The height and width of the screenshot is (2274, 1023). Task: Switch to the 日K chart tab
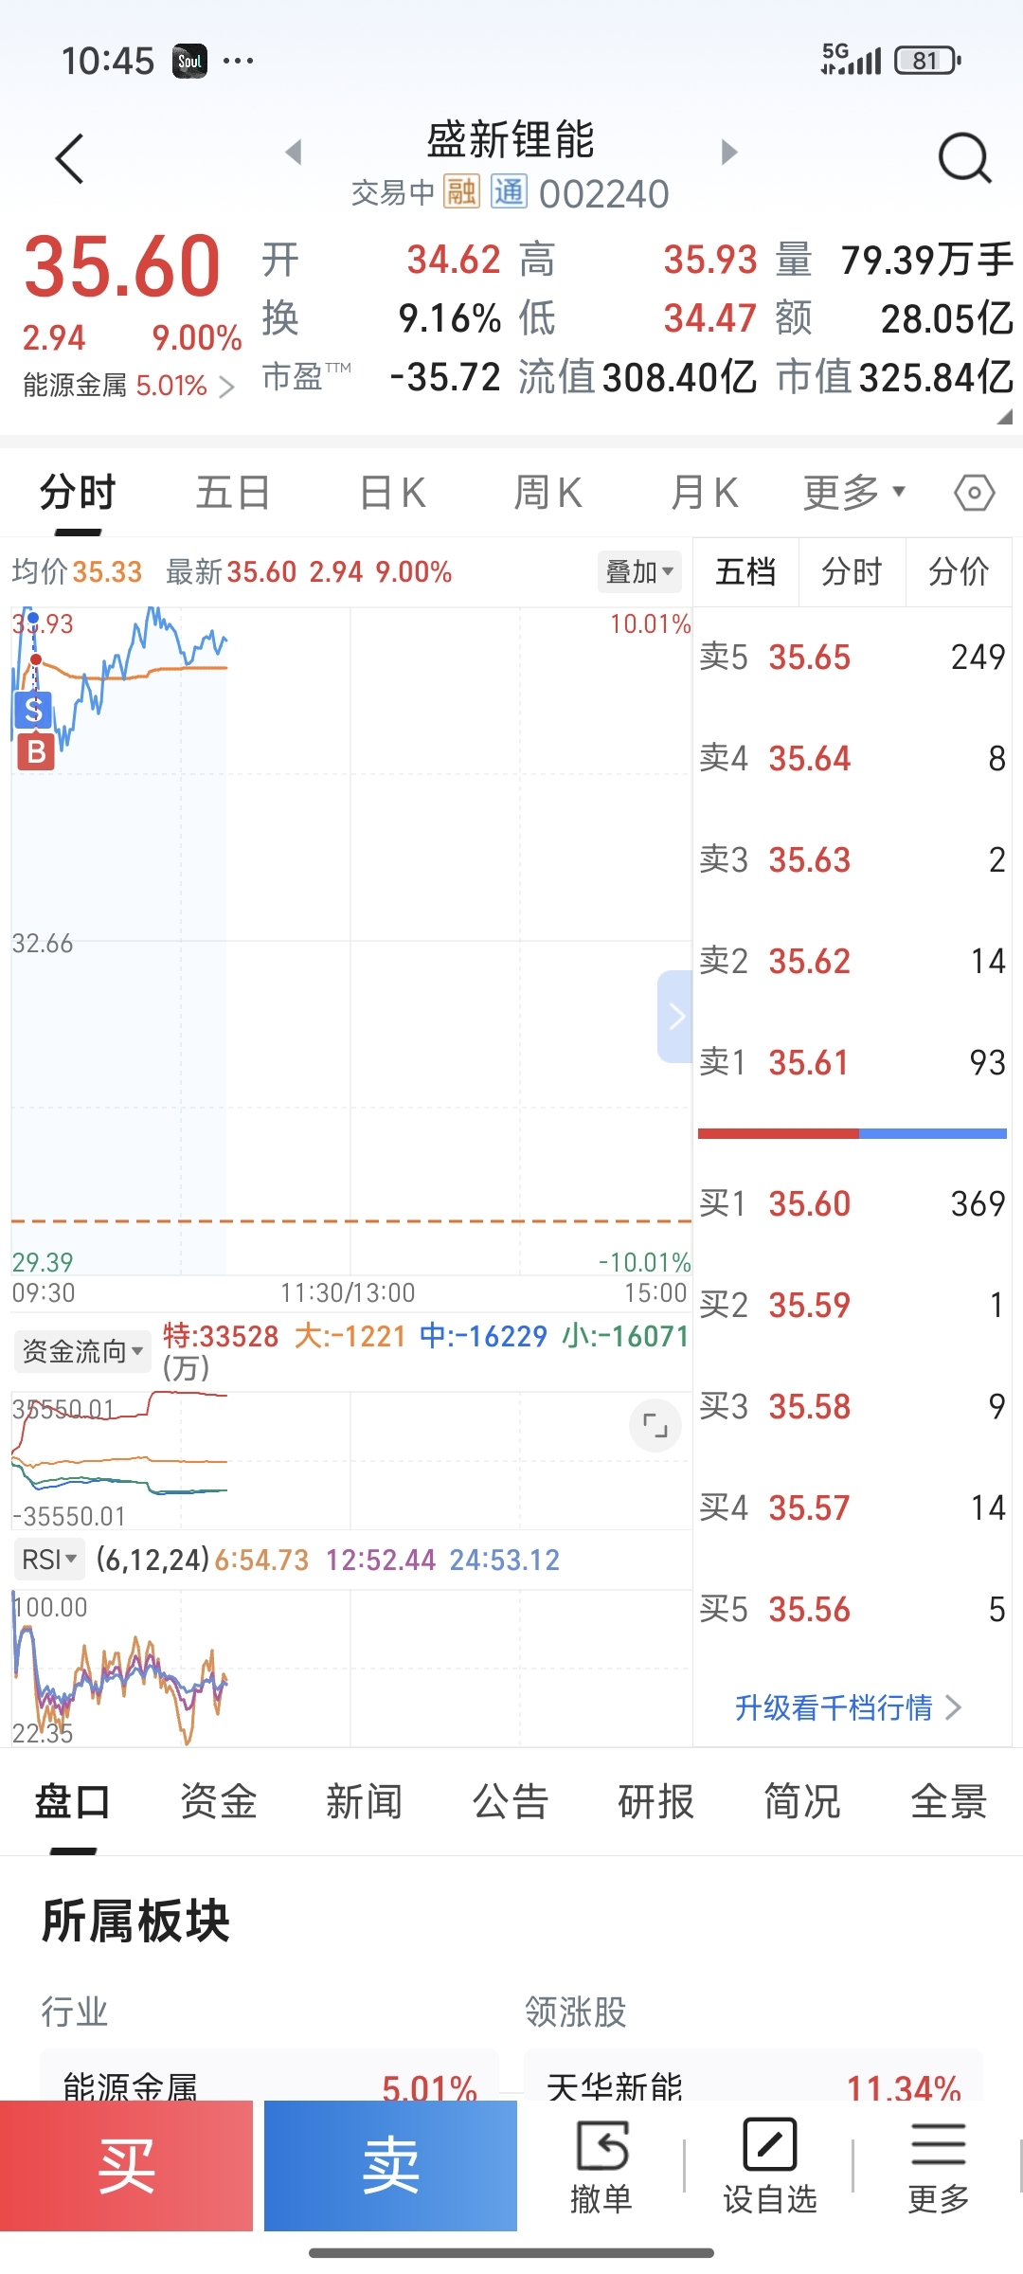tap(392, 493)
